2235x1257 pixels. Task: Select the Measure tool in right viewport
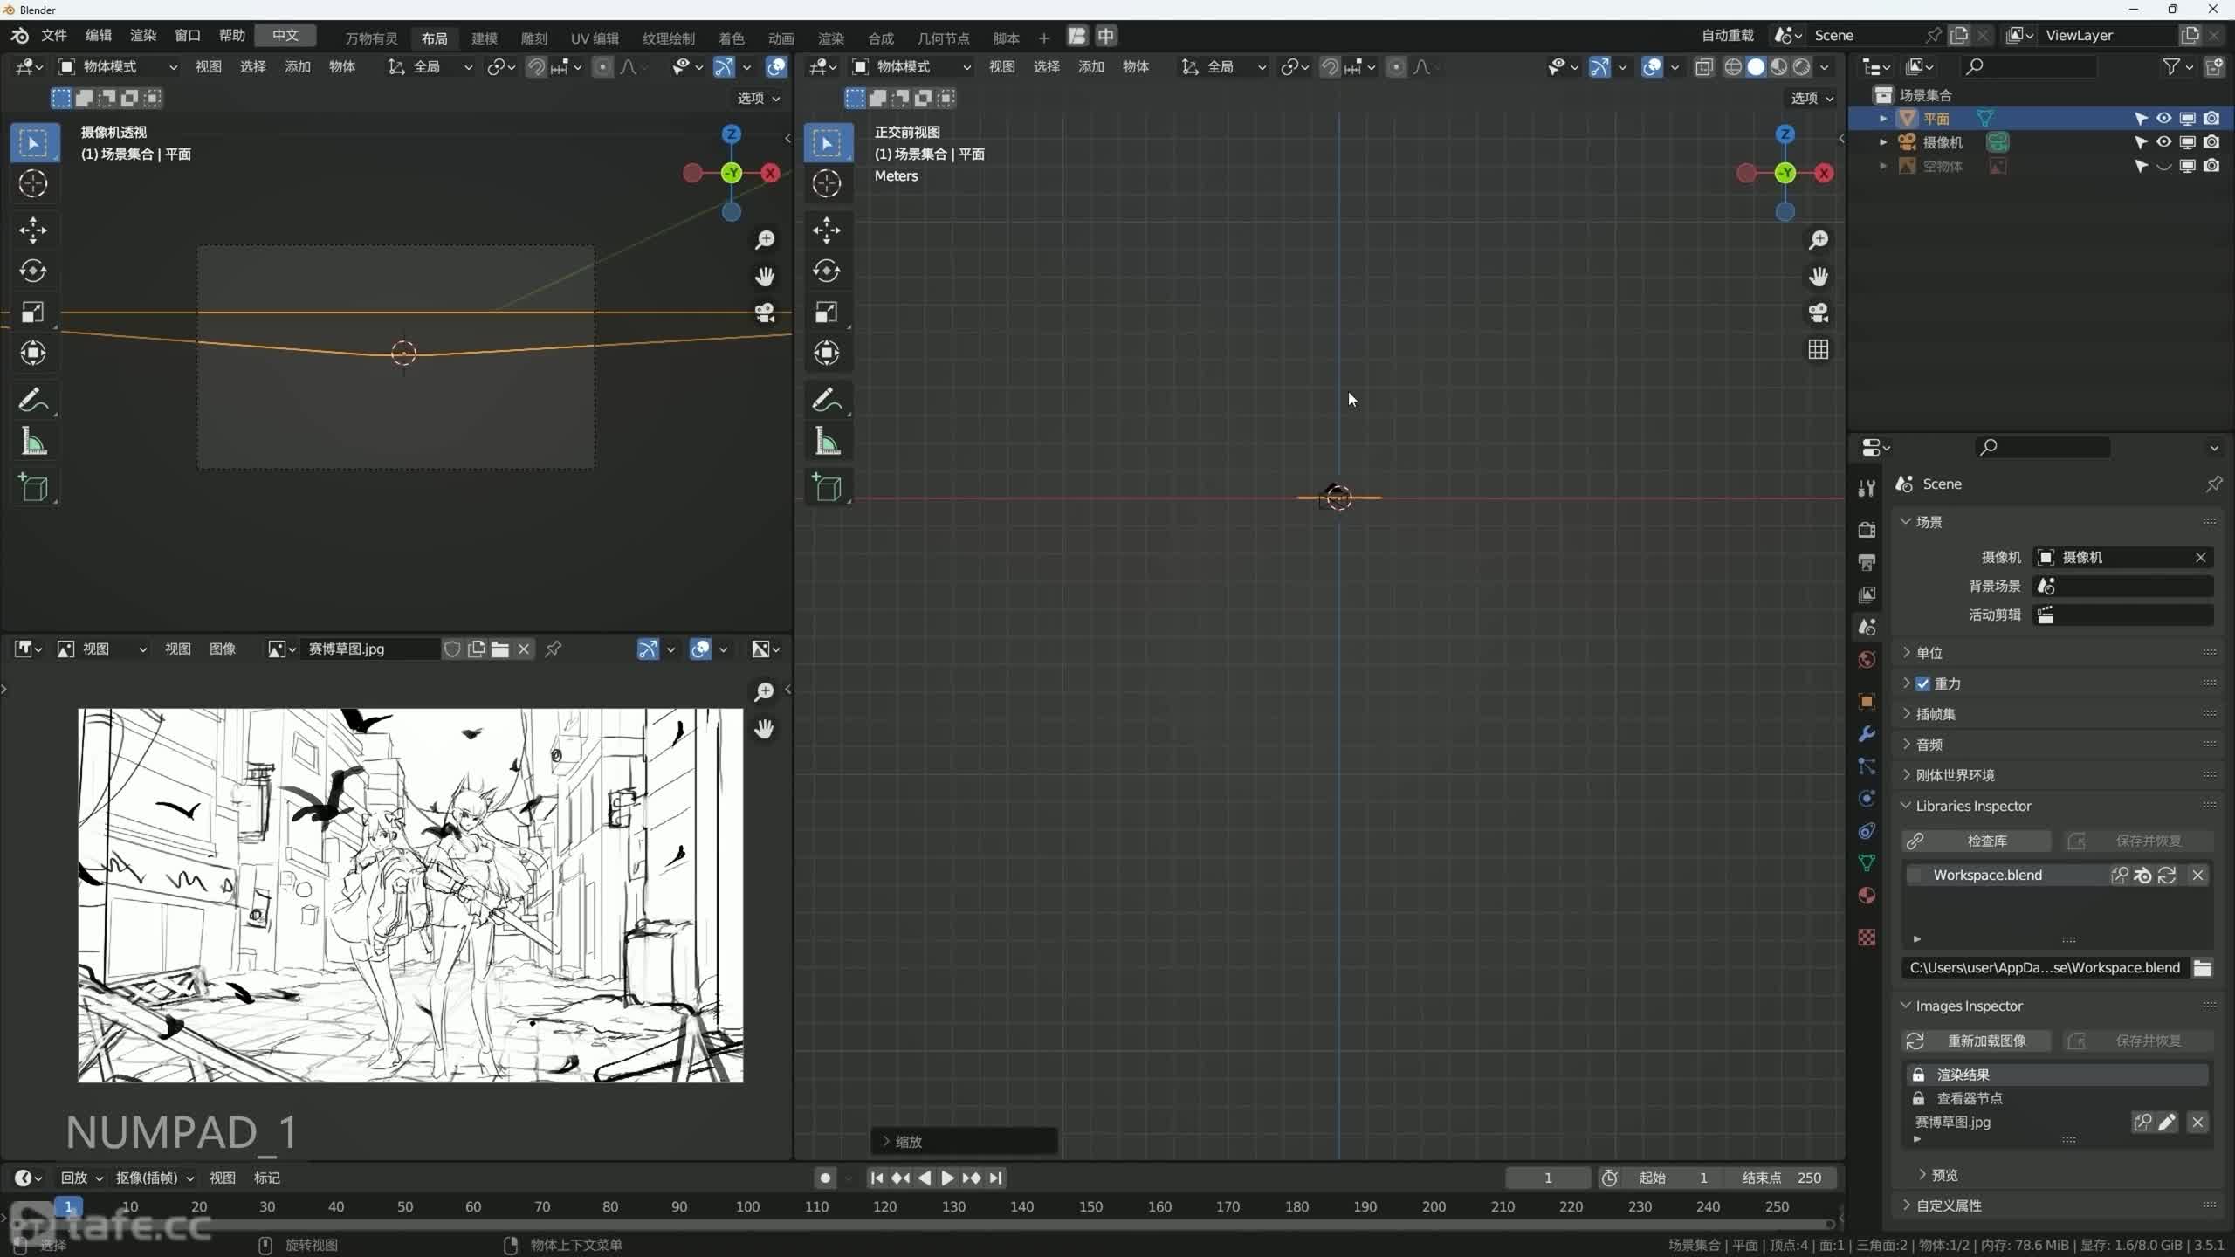pyautogui.click(x=827, y=442)
